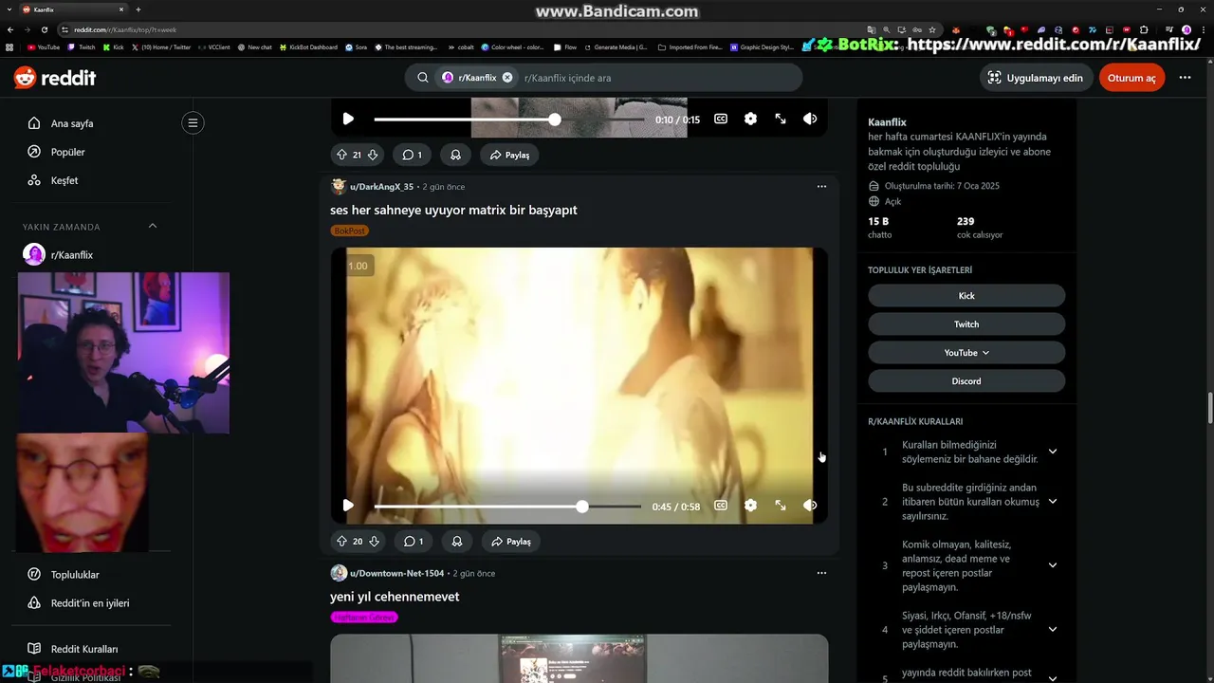Open the yeni yıl cehennemevet post
This screenshot has width=1214, height=683.
click(x=395, y=597)
